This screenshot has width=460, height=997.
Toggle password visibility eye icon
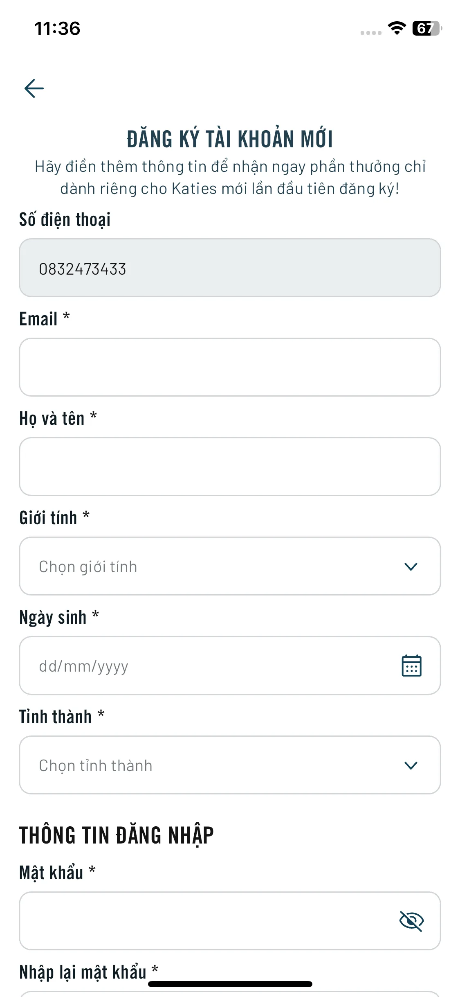point(411,921)
